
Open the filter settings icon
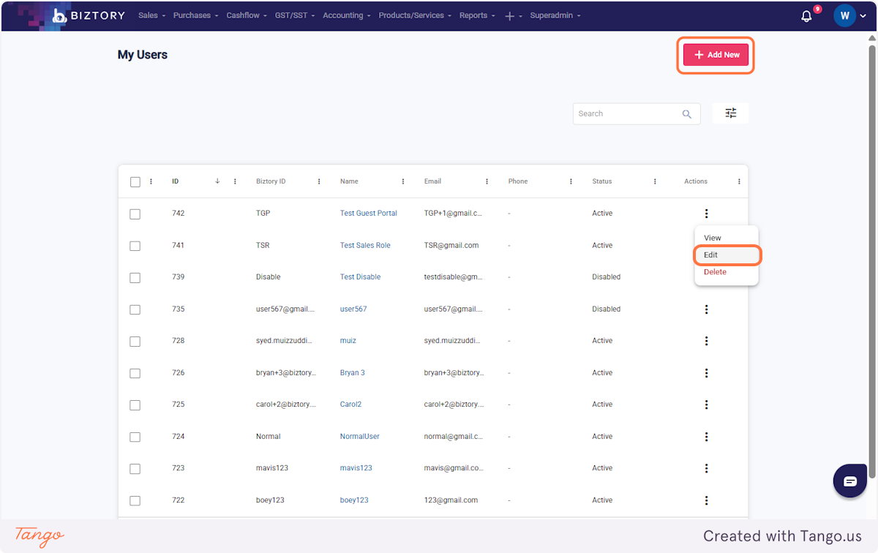(730, 113)
